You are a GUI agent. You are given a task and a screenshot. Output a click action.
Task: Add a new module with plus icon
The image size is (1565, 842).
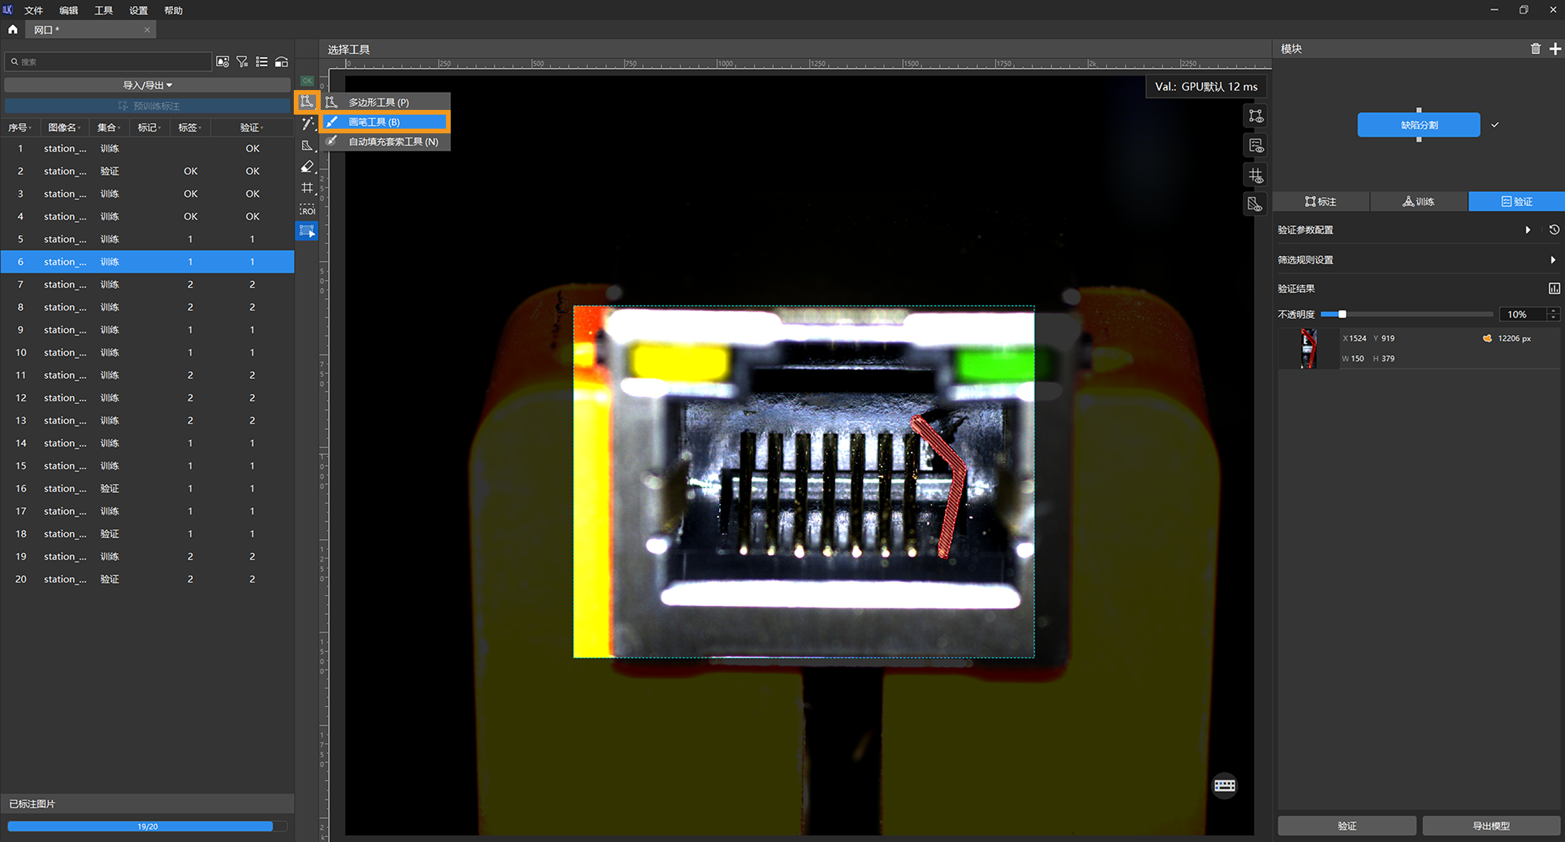pyautogui.click(x=1554, y=49)
